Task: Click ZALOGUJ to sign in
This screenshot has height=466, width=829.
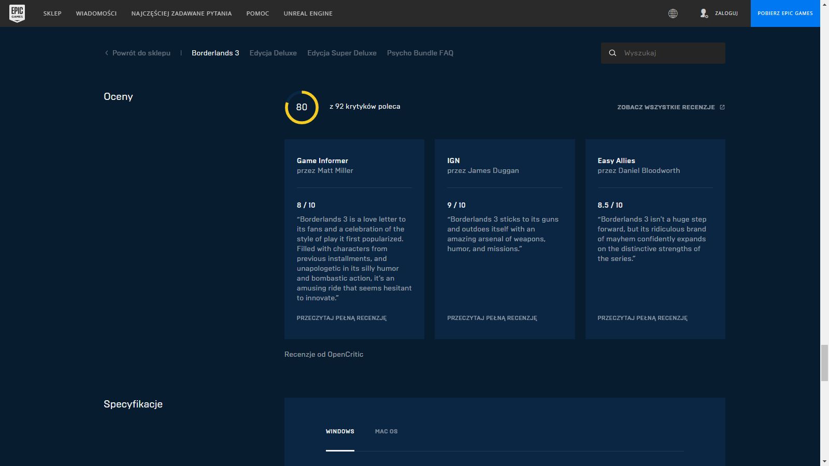Action: (x=726, y=13)
